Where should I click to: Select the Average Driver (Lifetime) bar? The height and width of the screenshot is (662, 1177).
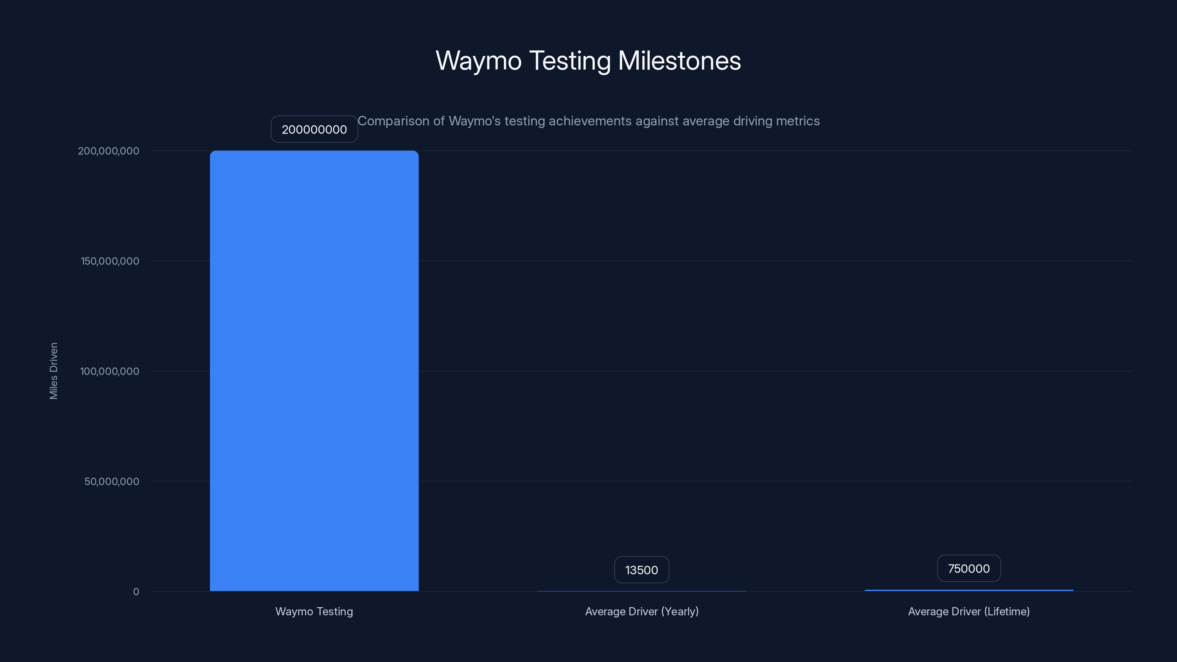coord(969,590)
